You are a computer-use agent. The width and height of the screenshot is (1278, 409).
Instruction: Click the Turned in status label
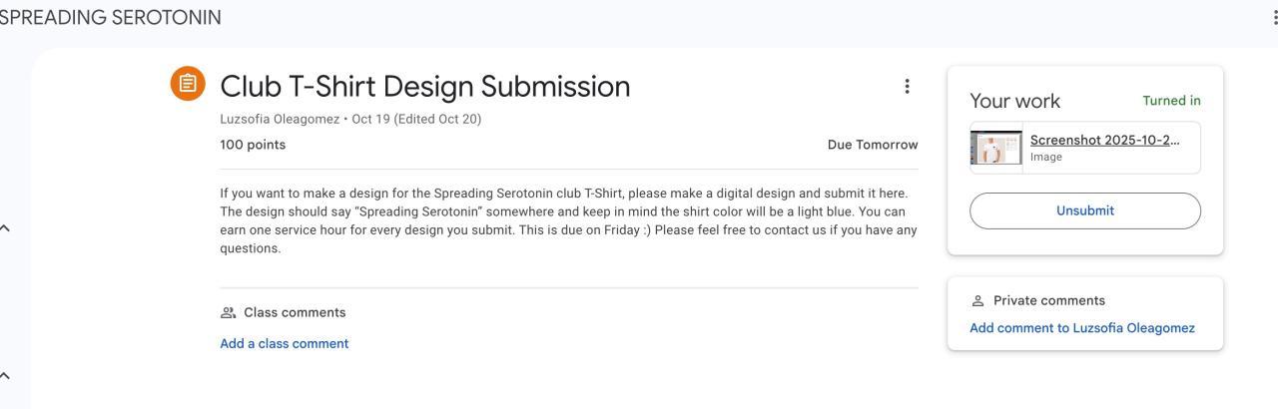(1171, 101)
